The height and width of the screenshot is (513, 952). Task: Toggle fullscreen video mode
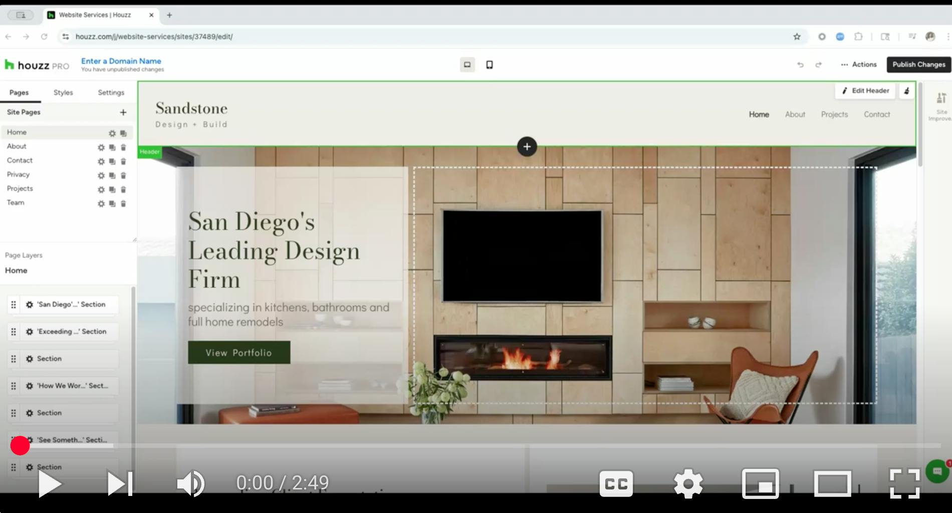click(x=904, y=483)
